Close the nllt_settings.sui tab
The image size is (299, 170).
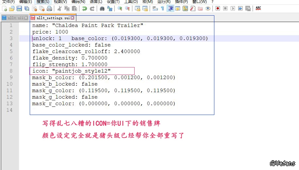(x=73, y=18)
